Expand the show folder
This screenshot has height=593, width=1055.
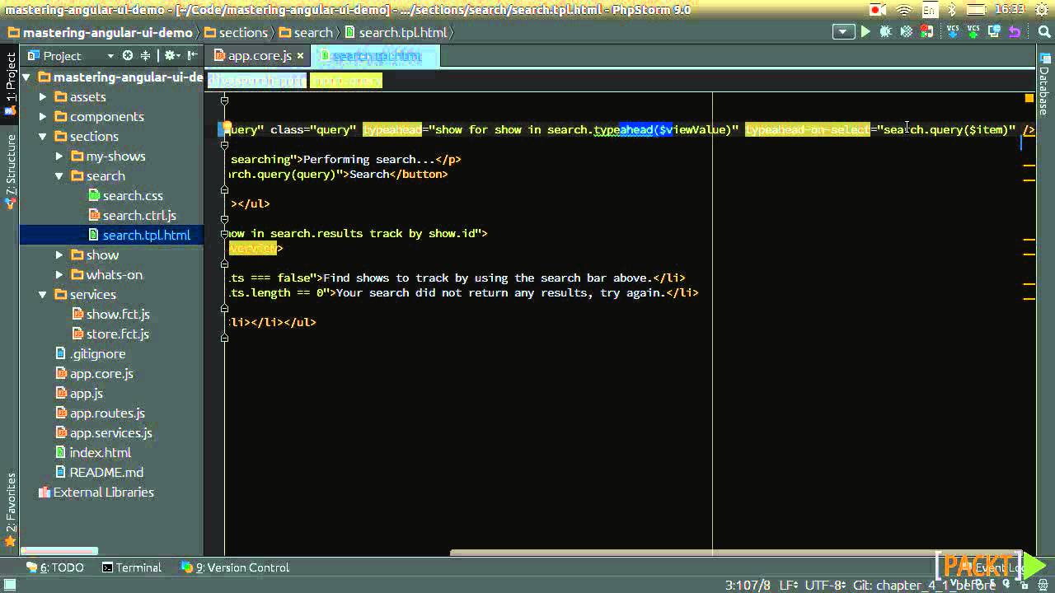[x=59, y=254]
